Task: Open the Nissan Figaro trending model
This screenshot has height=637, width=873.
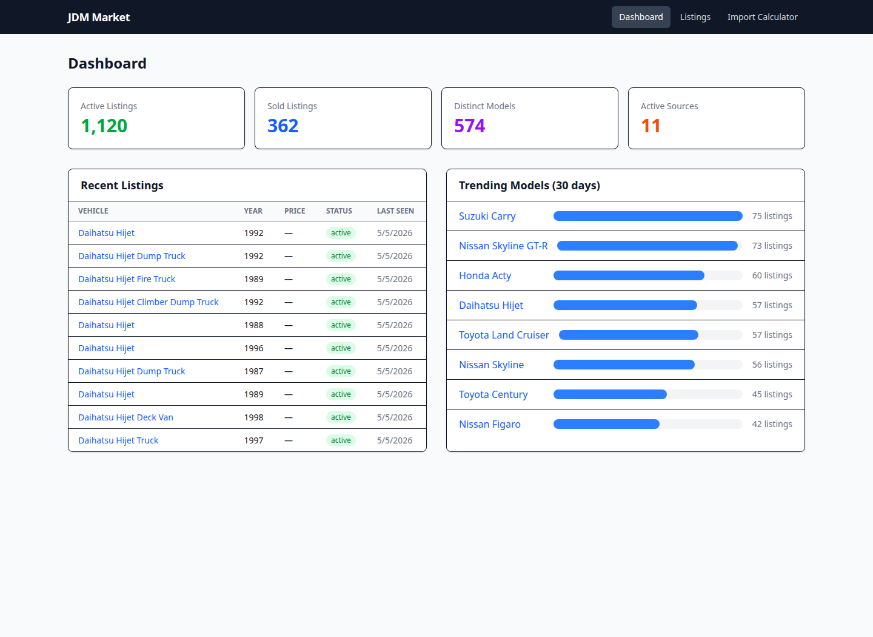Action: 489,424
